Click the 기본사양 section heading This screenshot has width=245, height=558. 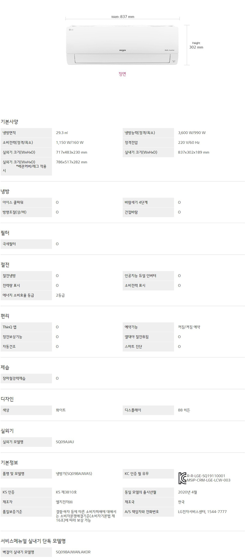coord(9,122)
